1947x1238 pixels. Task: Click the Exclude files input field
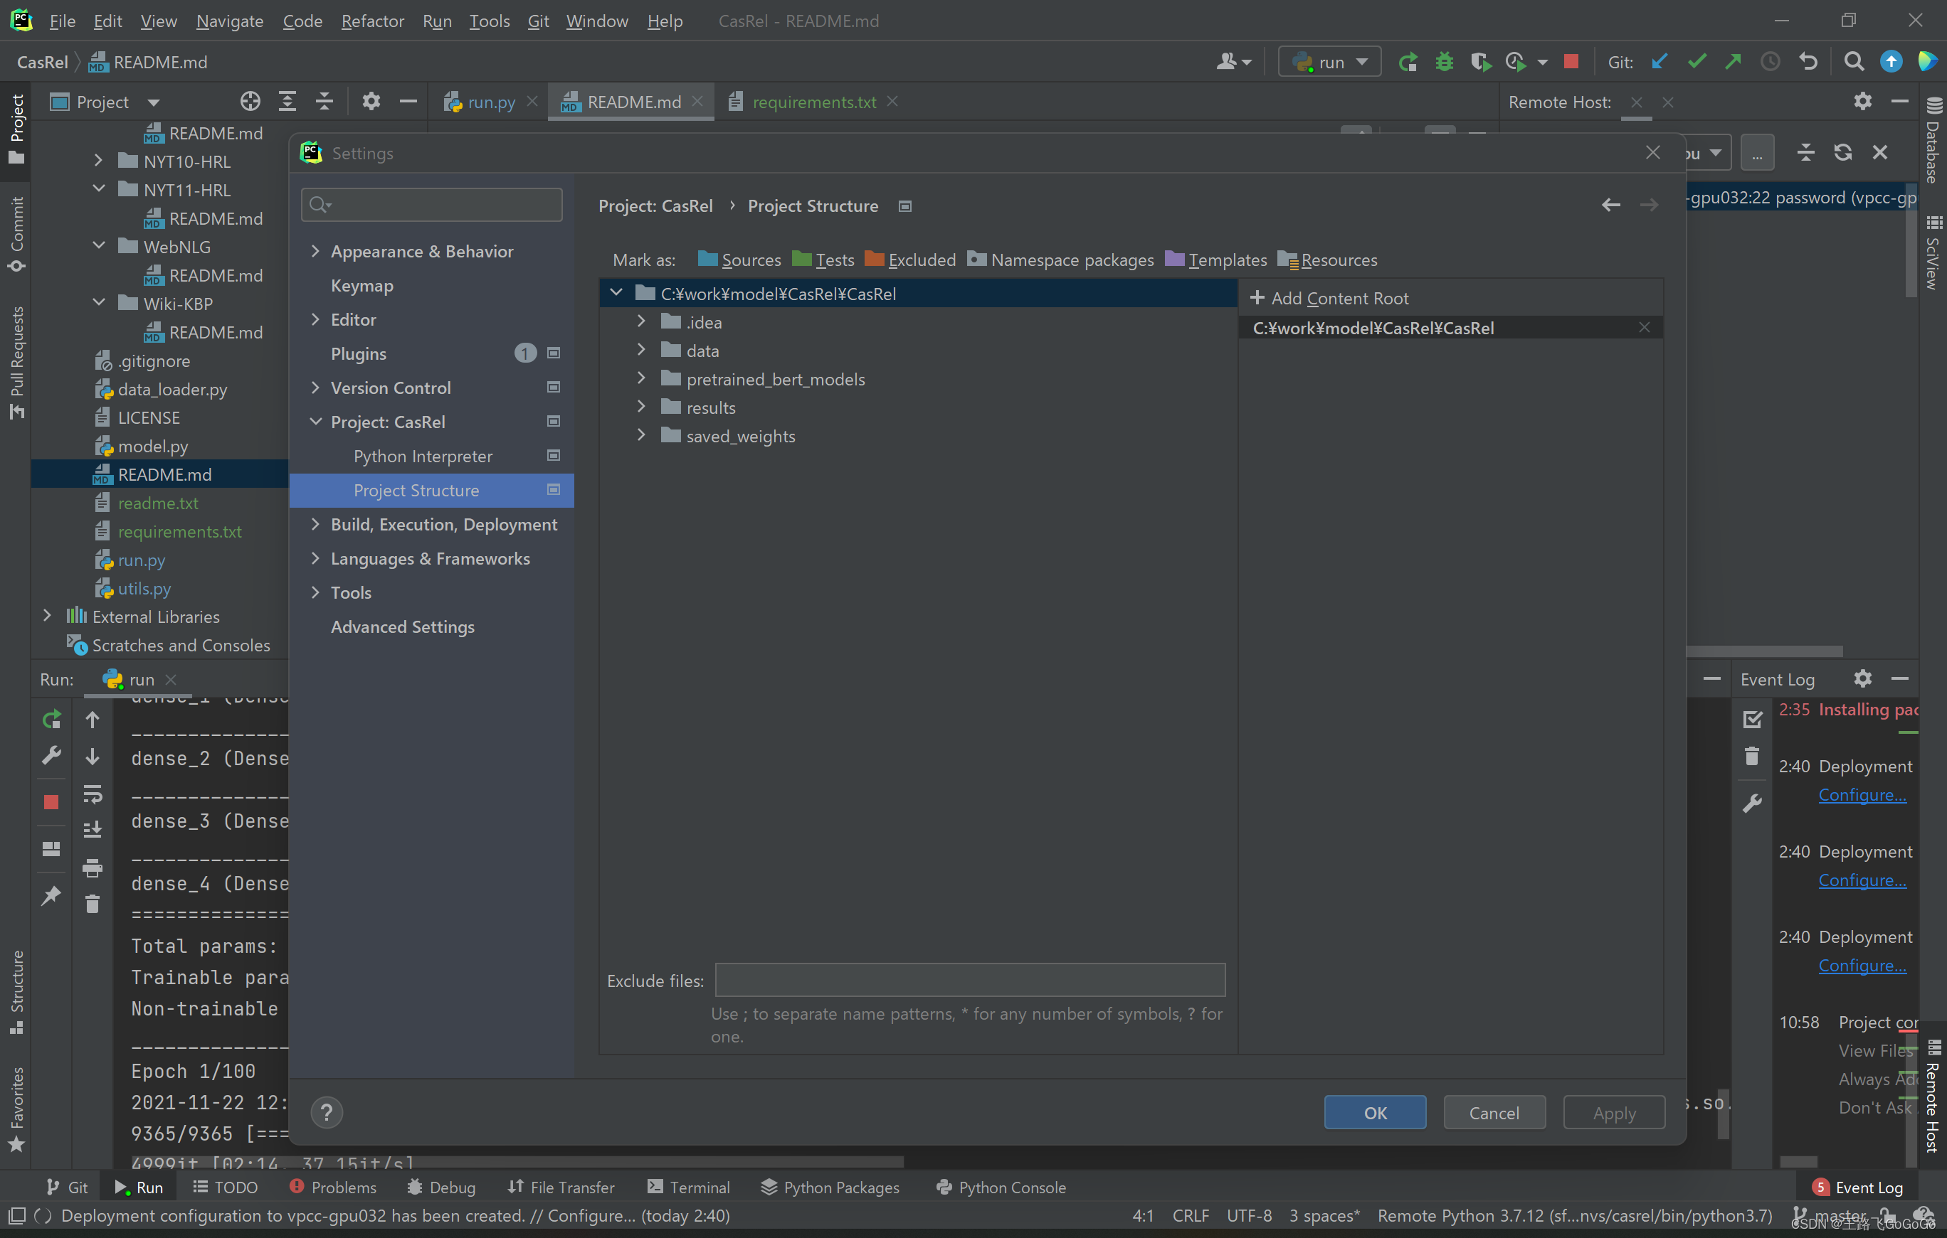(969, 980)
